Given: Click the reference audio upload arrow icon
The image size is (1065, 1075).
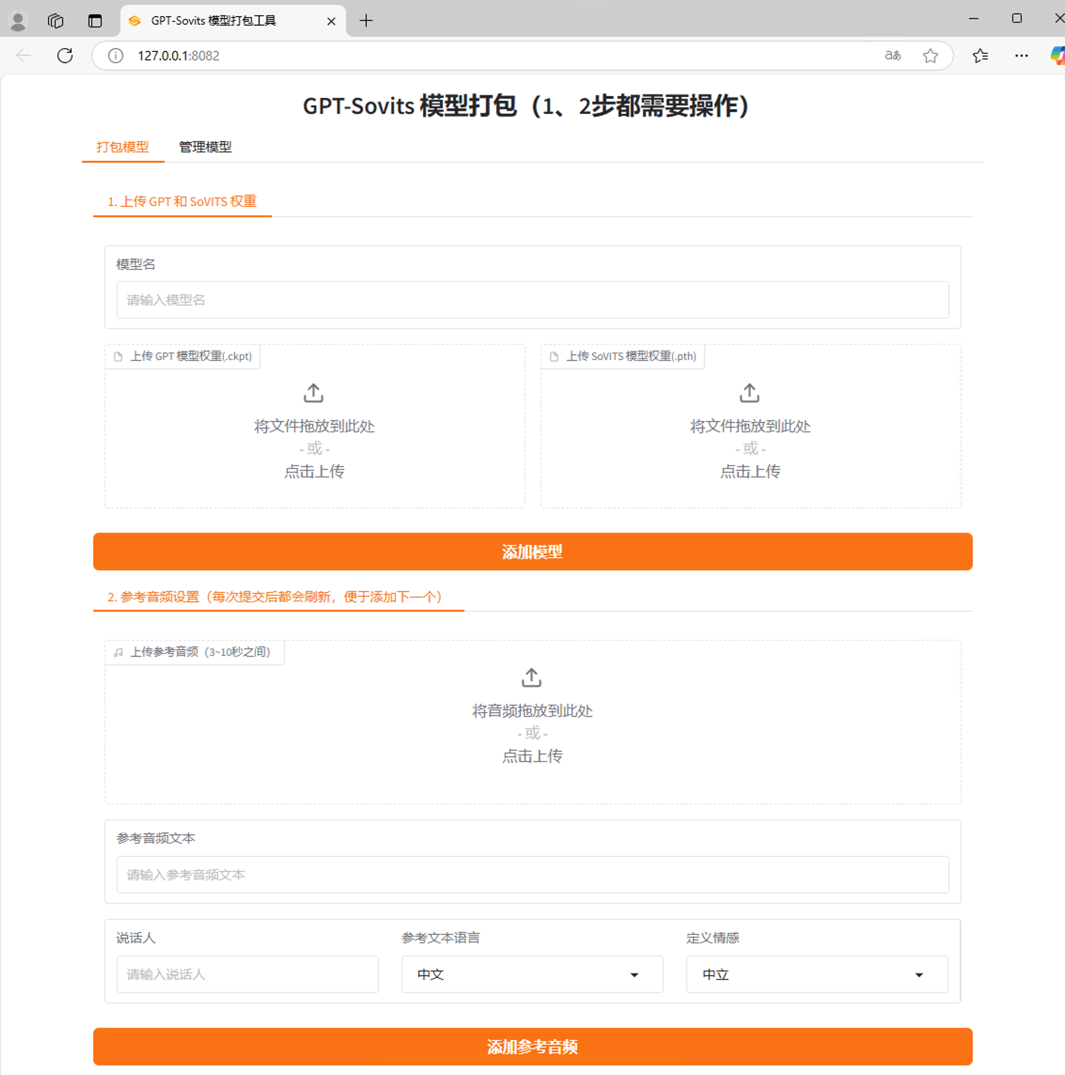Looking at the screenshot, I should point(531,678).
